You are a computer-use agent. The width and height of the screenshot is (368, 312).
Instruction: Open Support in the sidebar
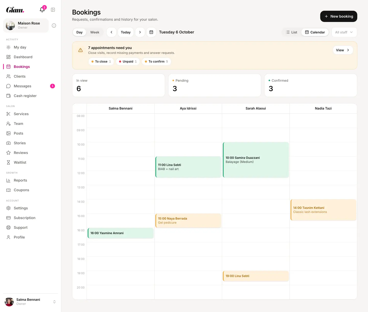tap(30, 227)
